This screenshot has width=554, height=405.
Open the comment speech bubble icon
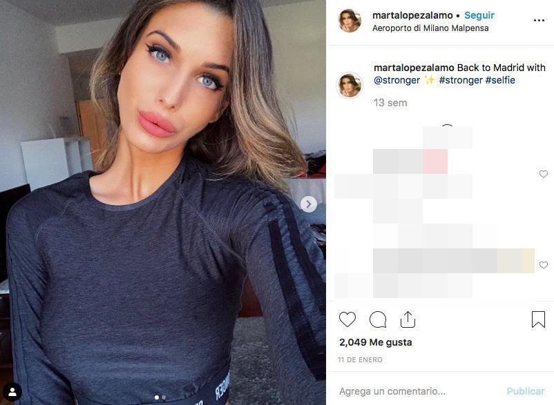click(x=378, y=319)
